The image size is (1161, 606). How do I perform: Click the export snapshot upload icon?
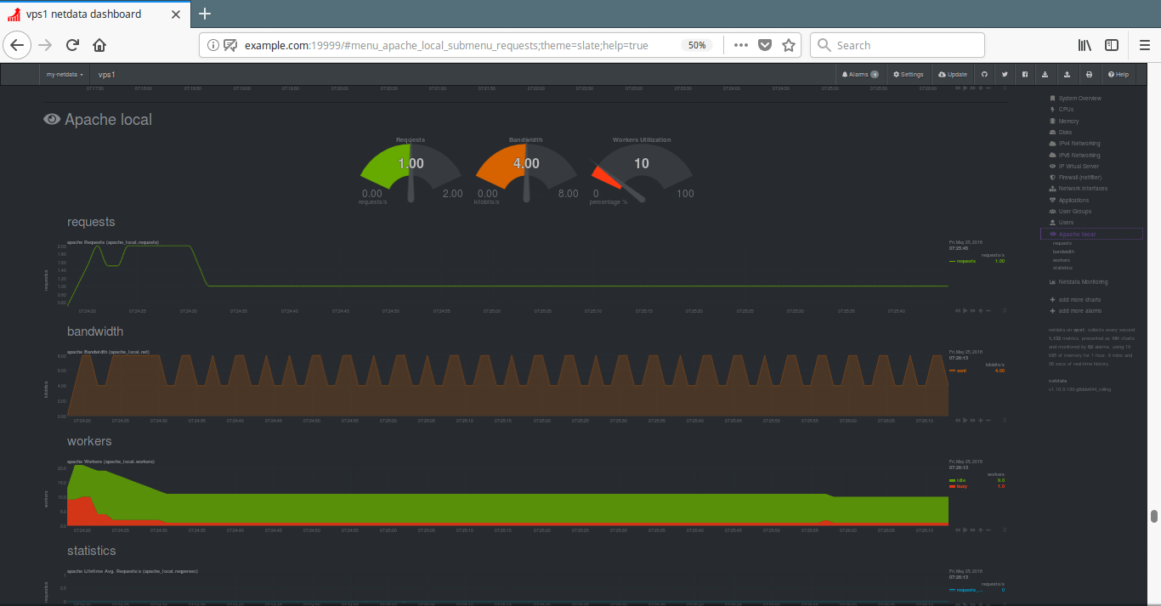pyautogui.click(x=1067, y=75)
